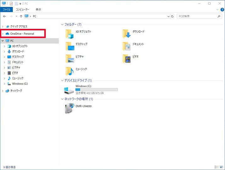Screen dimensions: 225x170
Task: Click the refresh button in address bar
Action: (172, 16)
